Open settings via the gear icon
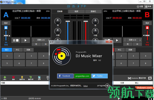 pos(138,6)
